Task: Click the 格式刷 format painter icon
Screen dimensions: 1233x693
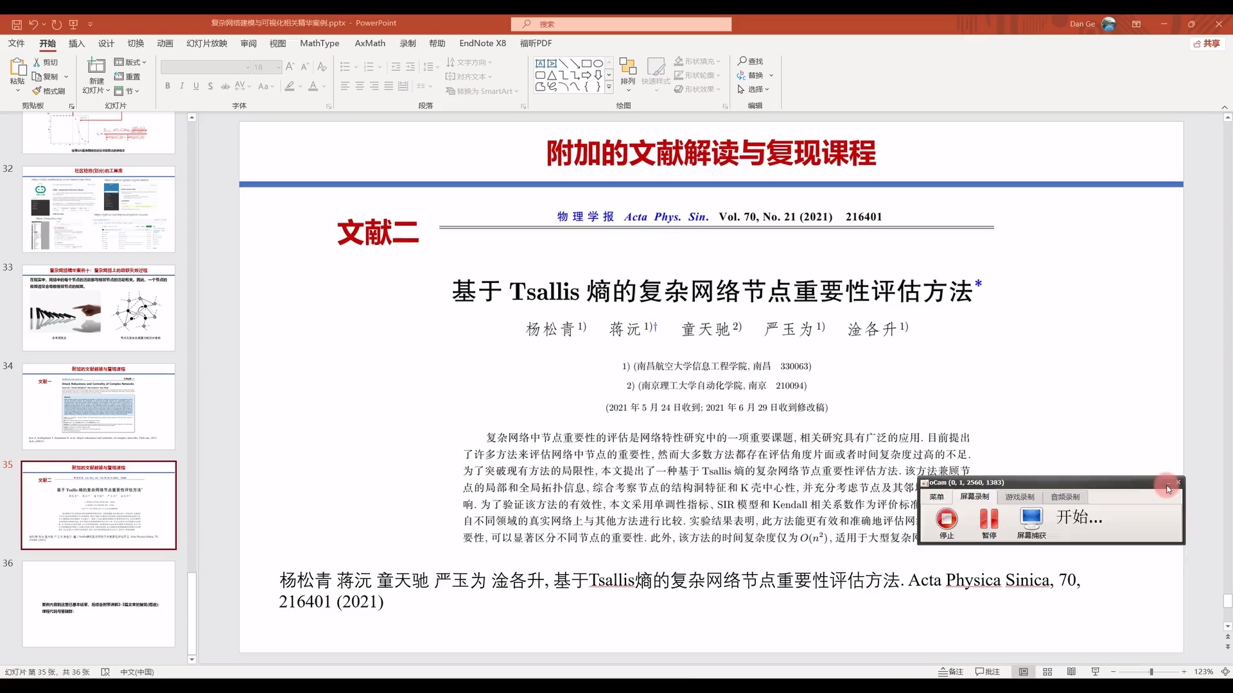Action: pyautogui.click(x=38, y=91)
